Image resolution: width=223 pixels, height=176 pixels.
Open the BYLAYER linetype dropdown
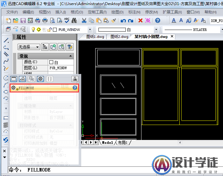coord(222,30)
